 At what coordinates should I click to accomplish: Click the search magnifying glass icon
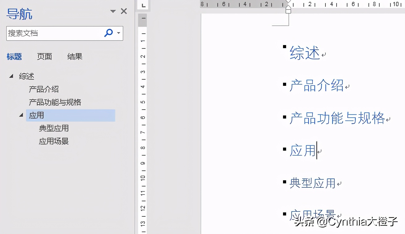click(108, 33)
